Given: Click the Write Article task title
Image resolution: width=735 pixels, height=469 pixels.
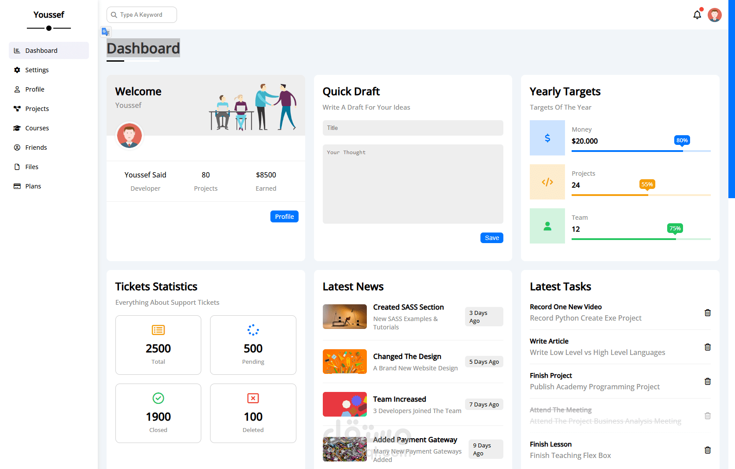Looking at the screenshot, I should 549,341.
